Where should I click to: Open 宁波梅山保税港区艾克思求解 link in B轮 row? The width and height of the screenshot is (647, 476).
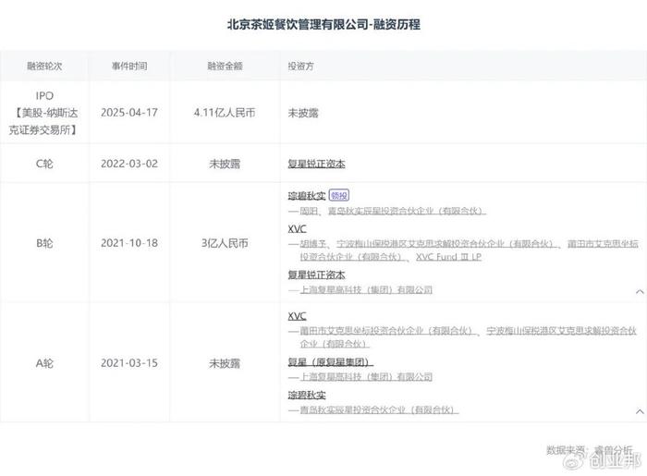pos(447,244)
